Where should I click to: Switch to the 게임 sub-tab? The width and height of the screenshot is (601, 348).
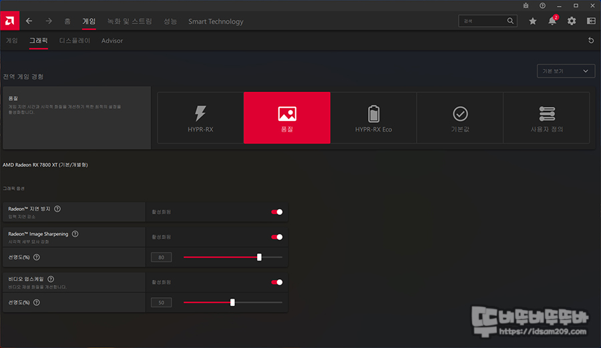click(12, 40)
